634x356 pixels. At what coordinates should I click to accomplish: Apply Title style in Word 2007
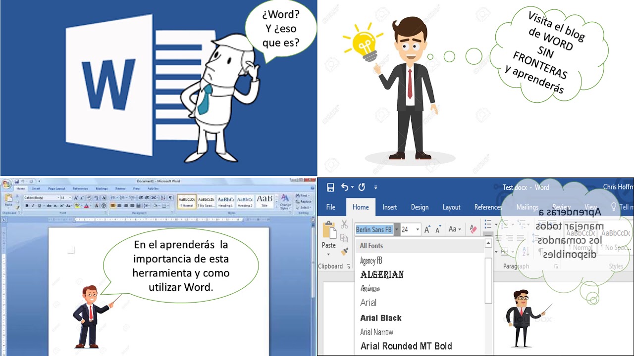(264, 201)
